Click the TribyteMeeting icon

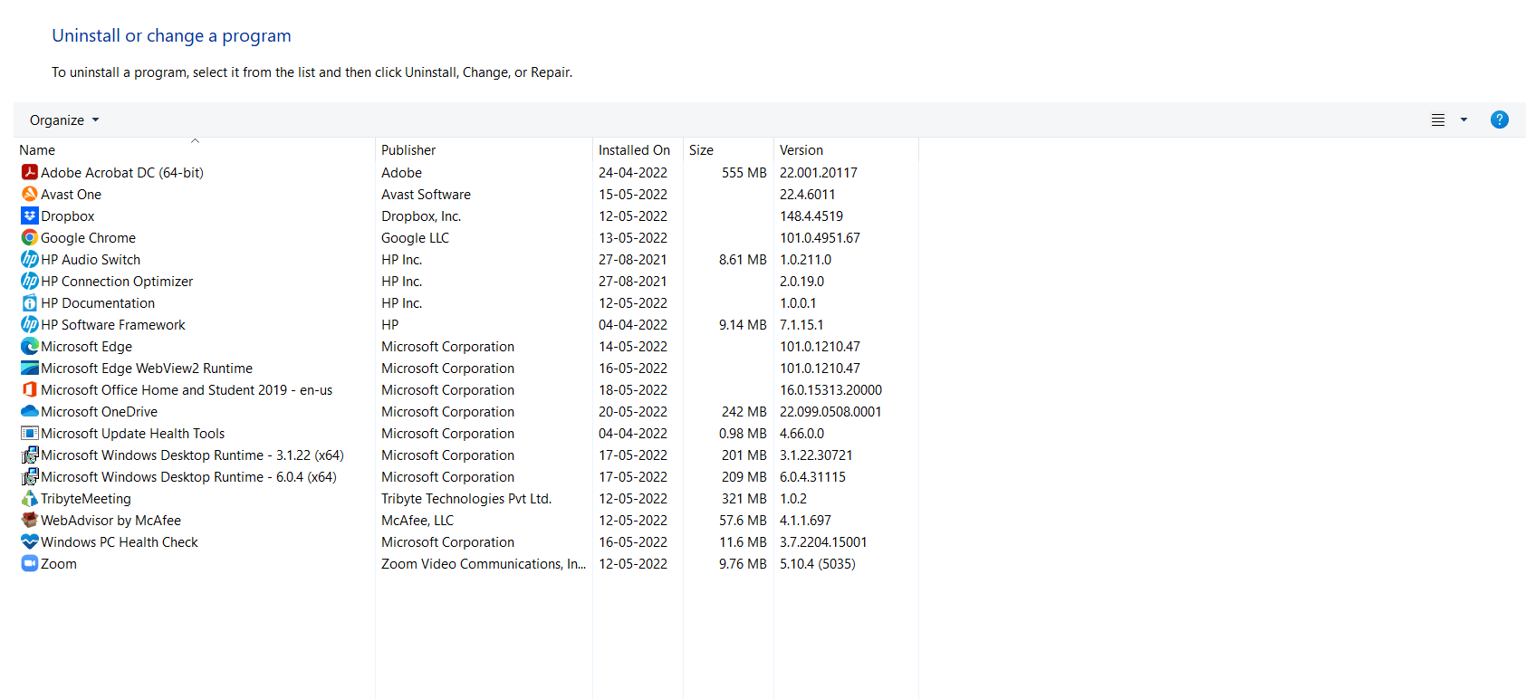coord(30,498)
